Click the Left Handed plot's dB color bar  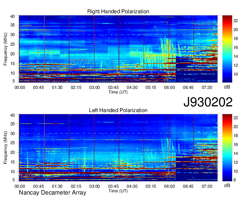[227, 148]
